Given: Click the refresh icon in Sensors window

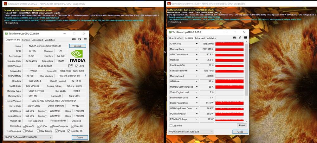Looking at the screenshot, I should [240, 38].
